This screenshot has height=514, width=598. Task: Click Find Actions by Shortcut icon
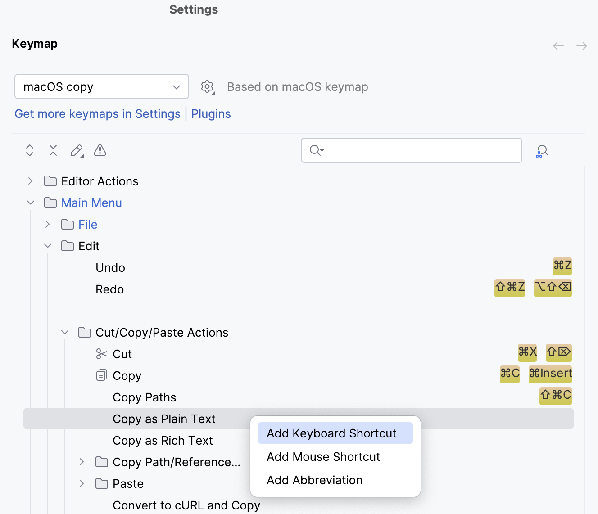pos(542,151)
